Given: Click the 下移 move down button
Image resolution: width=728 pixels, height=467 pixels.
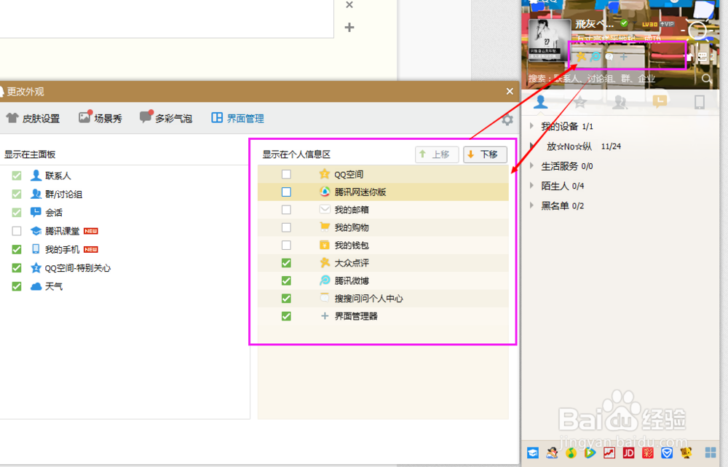Looking at the screenshot, I should (x=485, y=154).
